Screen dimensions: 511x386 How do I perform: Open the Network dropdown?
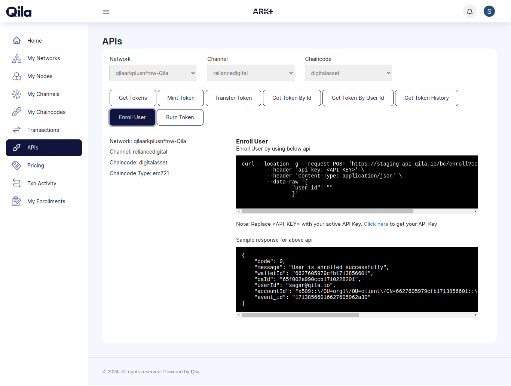click(153, 73)
